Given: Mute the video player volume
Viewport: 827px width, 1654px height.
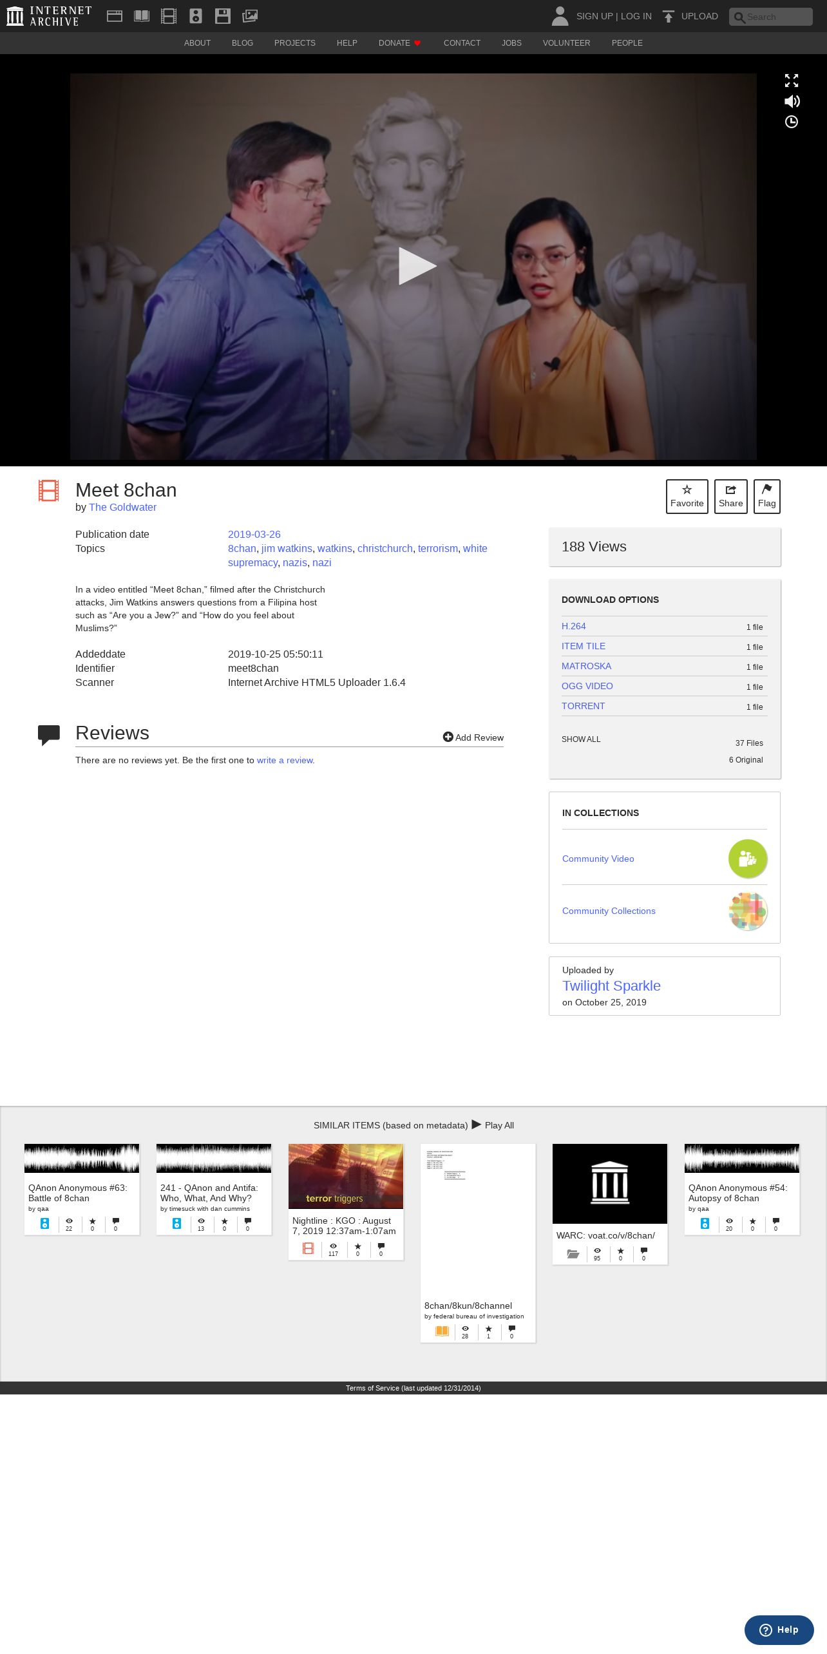Looking at the screenshot, I should pos(792,101).
